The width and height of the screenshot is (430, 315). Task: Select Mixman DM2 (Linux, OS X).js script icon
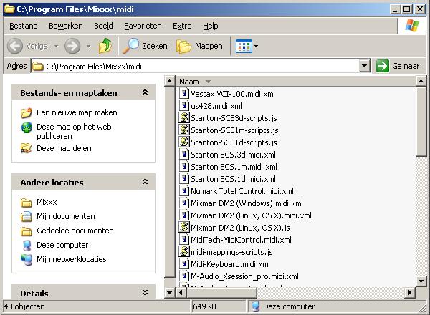coord(184,228)
